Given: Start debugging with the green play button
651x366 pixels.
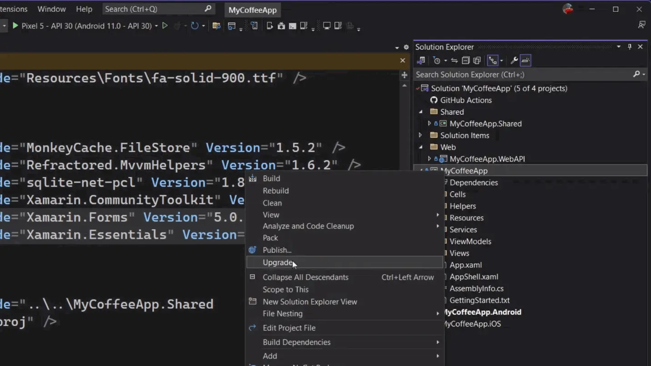Looking at the screenshot, I should tap(15, 26).
